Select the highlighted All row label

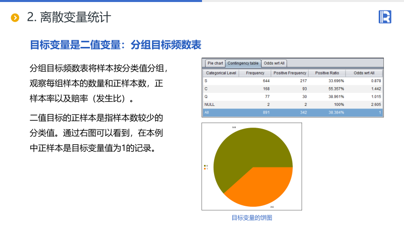207,112
